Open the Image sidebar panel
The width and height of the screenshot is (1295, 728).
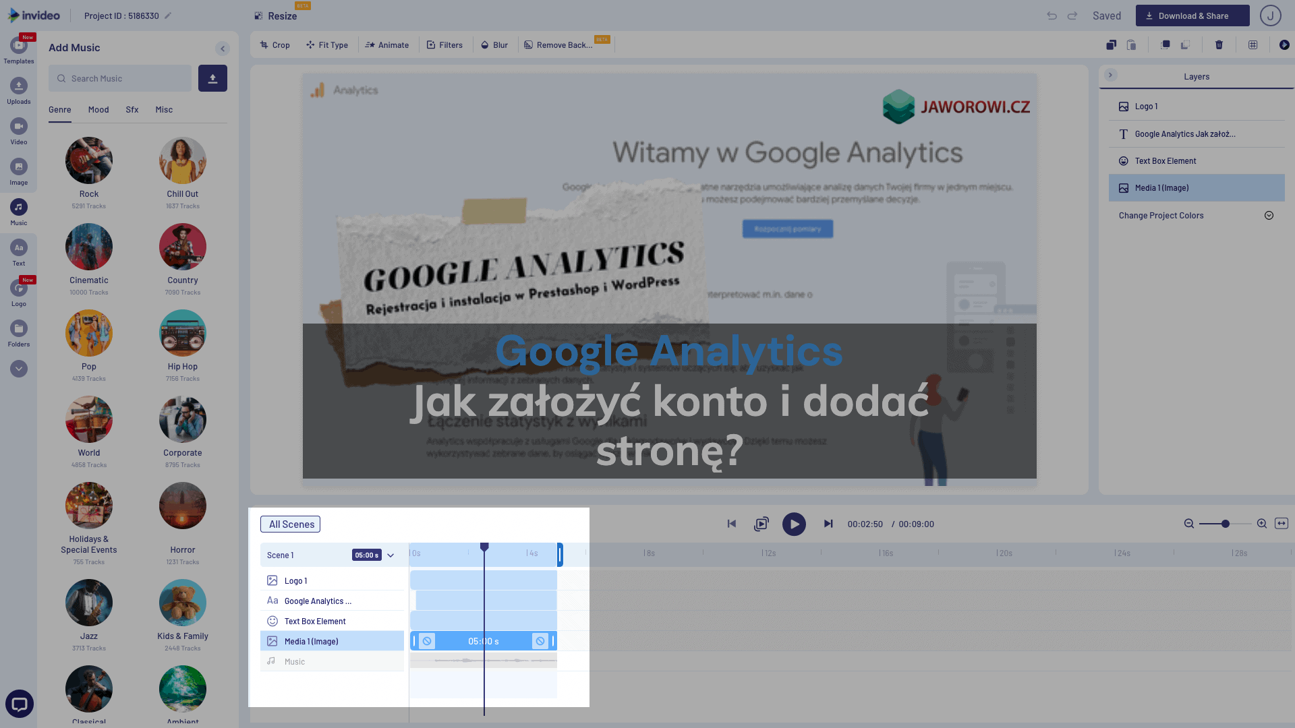[19, 172]
